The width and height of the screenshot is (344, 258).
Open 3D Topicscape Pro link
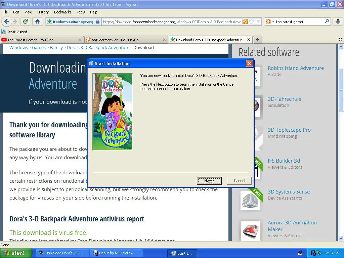[289, 130]
